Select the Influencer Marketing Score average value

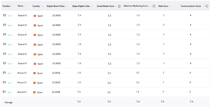(138, 102)
